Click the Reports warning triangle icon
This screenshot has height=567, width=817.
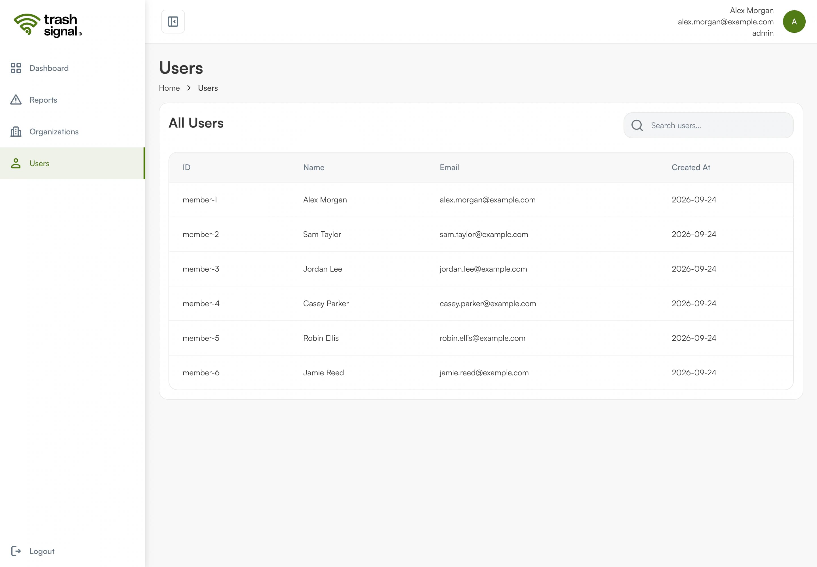16,100
